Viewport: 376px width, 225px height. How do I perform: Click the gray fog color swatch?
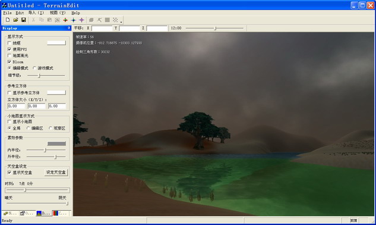click(56, 144)
